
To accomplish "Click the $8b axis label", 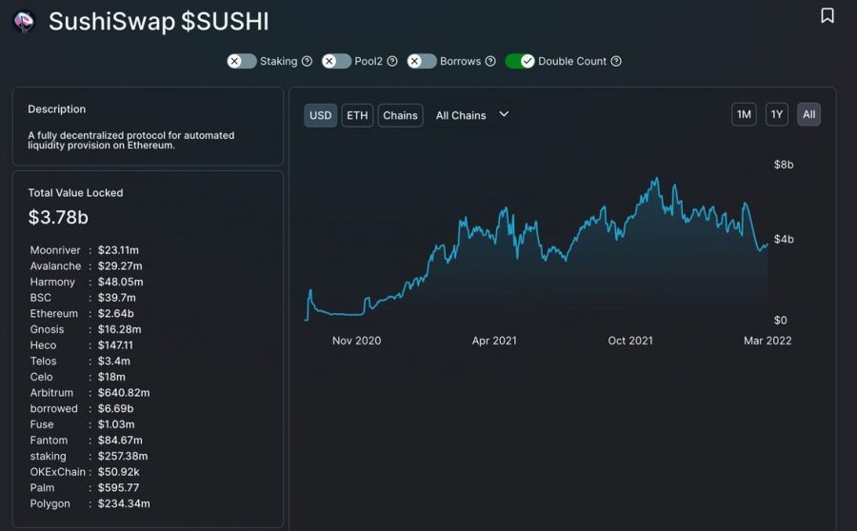I will pos(784,165).
